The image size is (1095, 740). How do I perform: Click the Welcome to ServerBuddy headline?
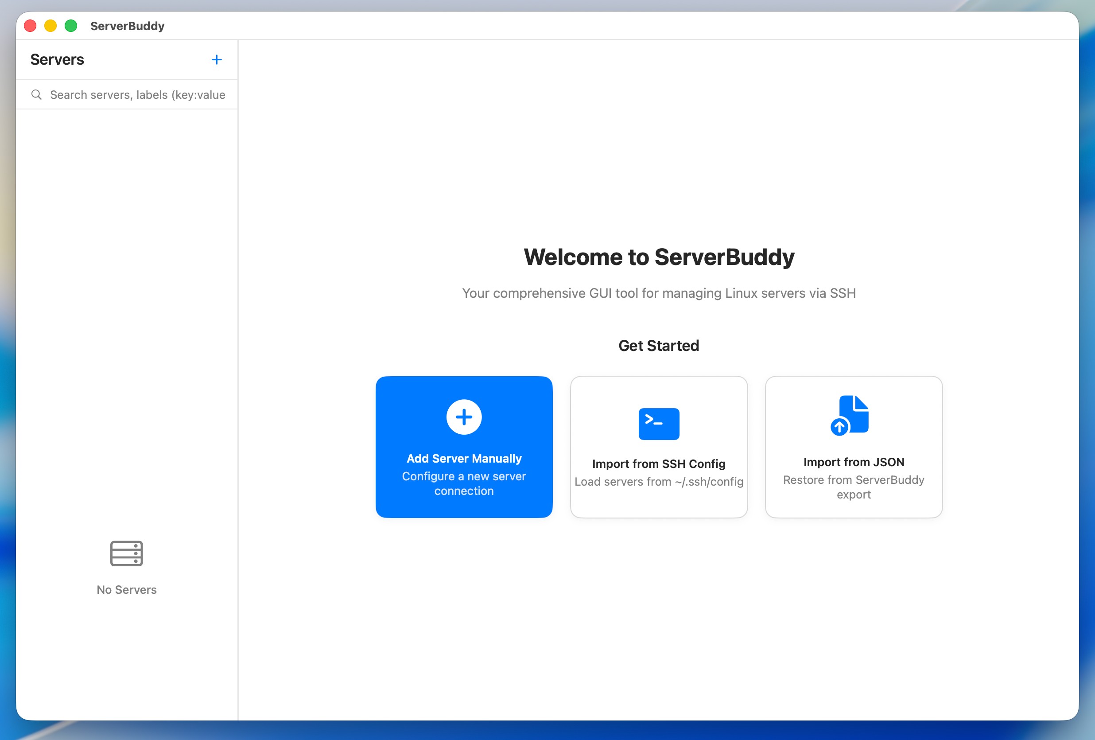point(658,257)
